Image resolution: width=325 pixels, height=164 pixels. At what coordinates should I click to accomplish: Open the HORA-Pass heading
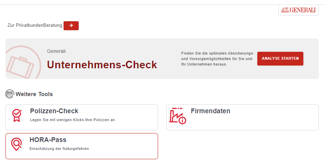click(x=48, y=140)
